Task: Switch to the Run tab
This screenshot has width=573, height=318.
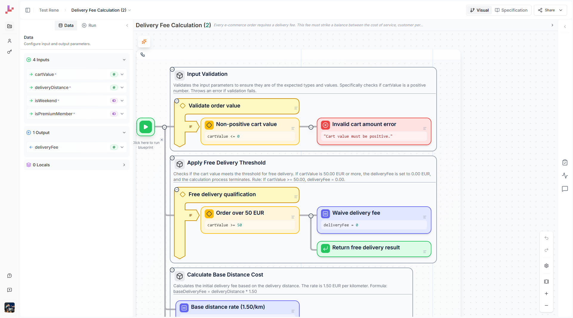Action: 89,25
